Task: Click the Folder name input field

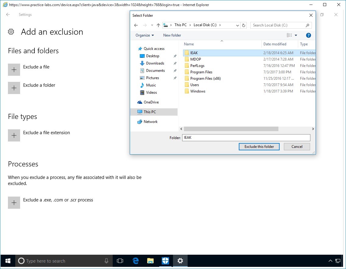Action: [x=246, y=138]
